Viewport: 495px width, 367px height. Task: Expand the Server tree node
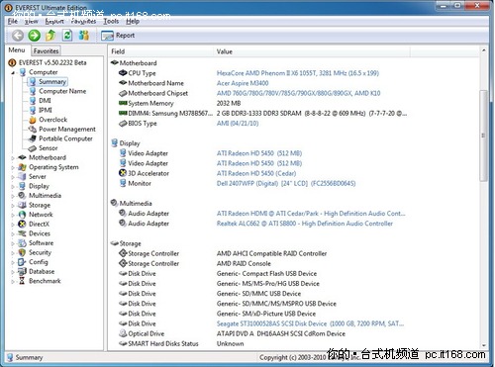(x=13, y=177)
